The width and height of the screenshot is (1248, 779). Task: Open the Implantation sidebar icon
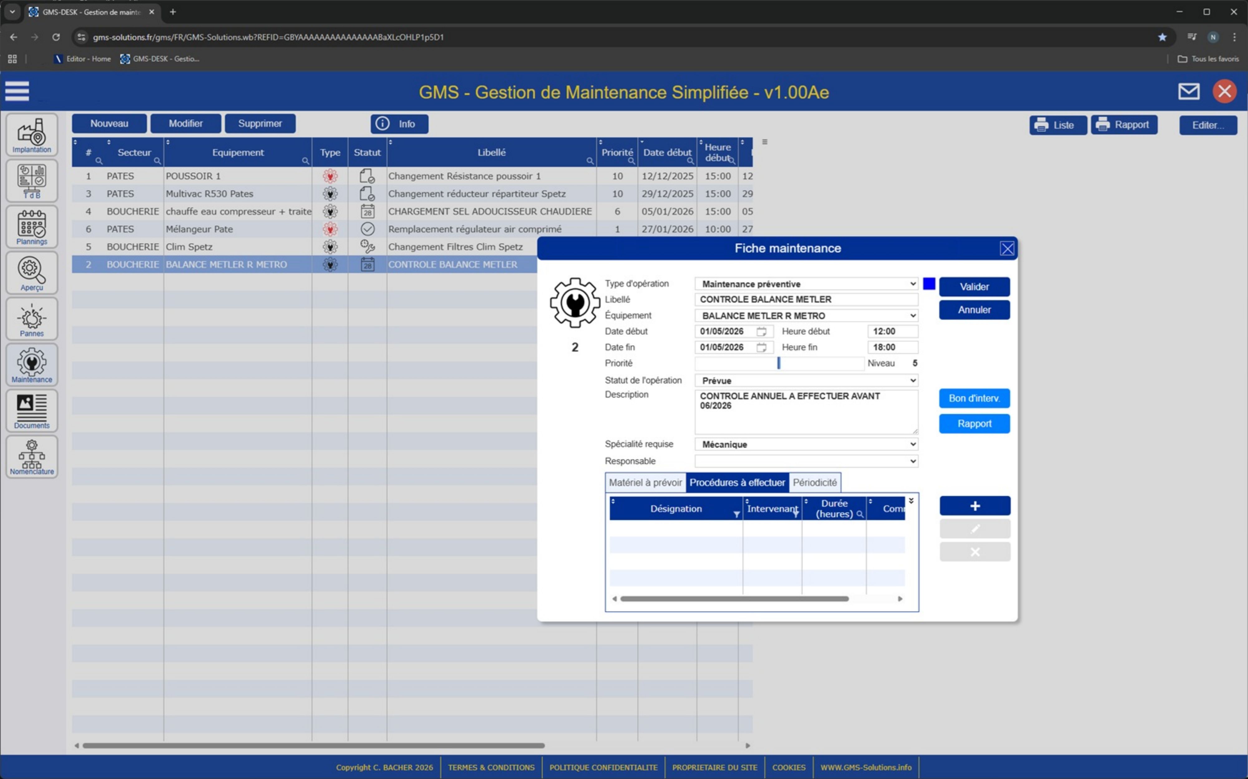tap(32, 135)
